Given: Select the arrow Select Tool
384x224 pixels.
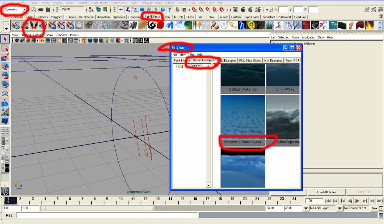Looking at the screenshot, I should point(5,39).
